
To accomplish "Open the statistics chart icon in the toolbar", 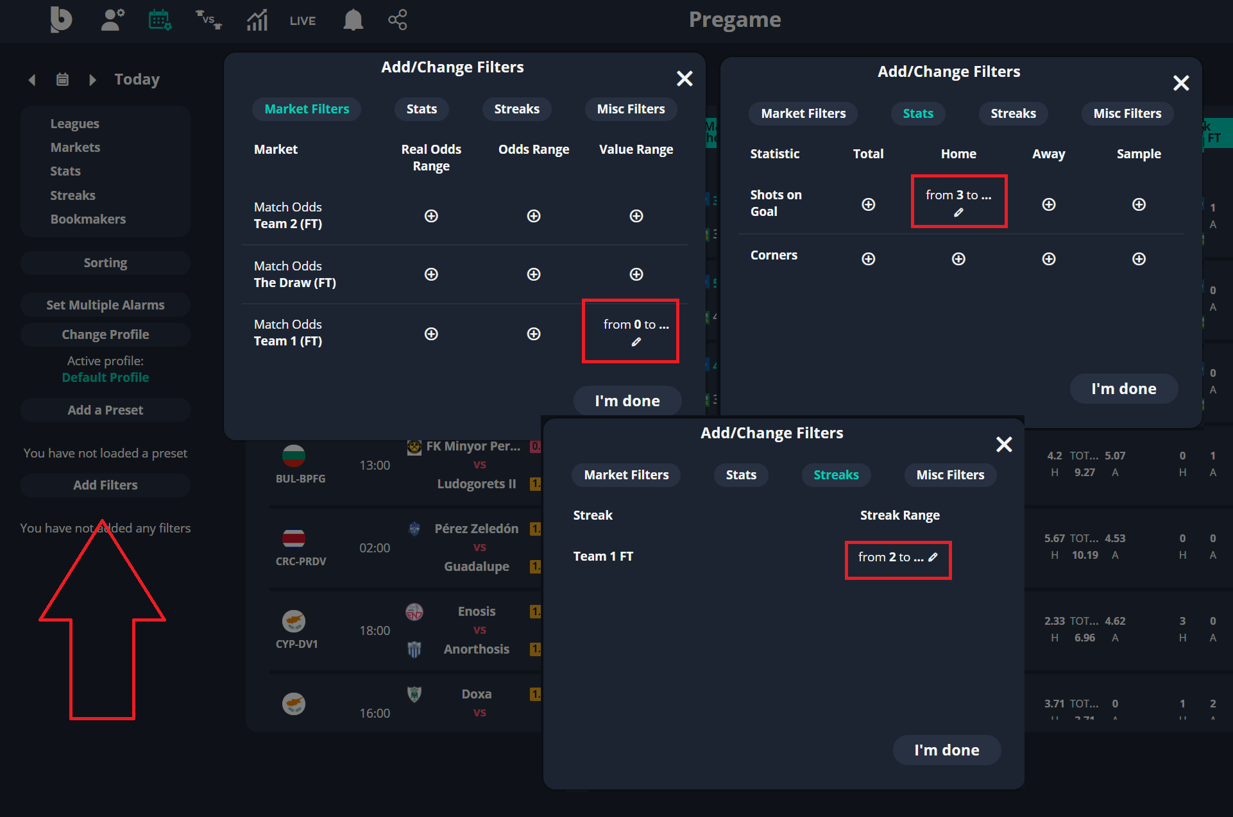I will pos(257,20).
